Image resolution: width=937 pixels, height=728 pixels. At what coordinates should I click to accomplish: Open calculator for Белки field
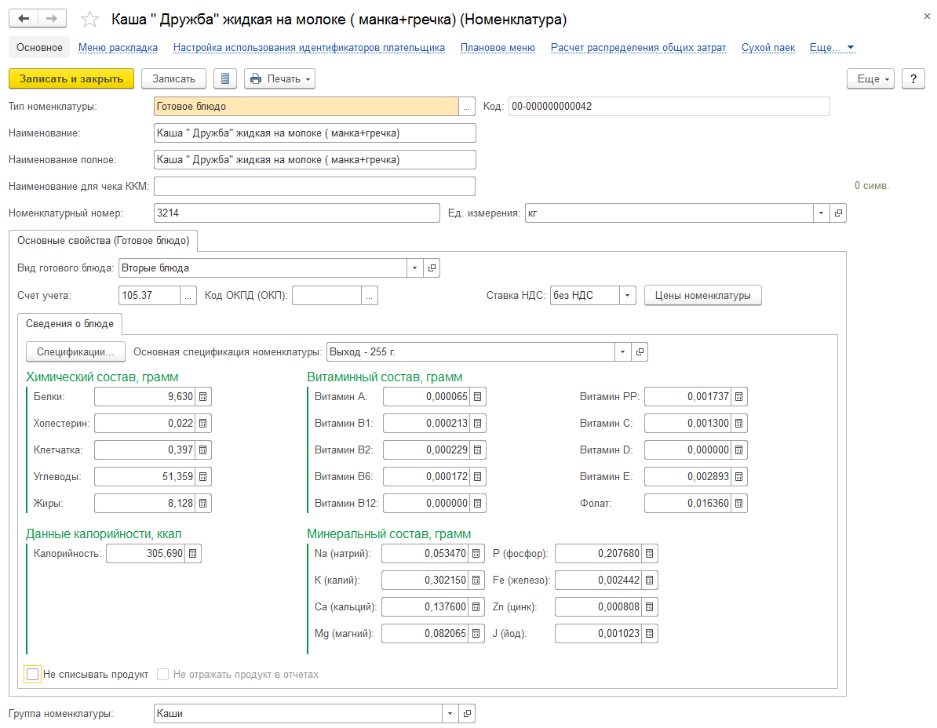pos(203,396)
